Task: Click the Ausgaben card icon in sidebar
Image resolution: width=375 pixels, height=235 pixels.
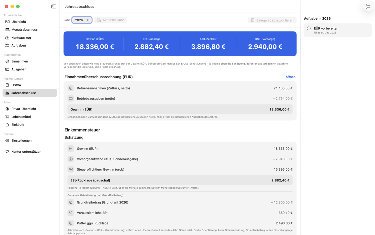Action: click(x=7, y=69)
